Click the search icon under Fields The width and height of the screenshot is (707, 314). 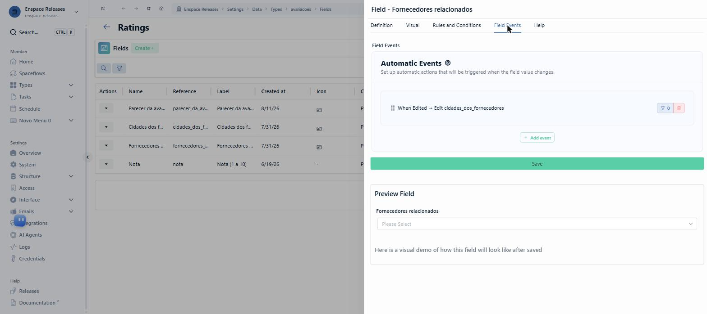(104, 68)
